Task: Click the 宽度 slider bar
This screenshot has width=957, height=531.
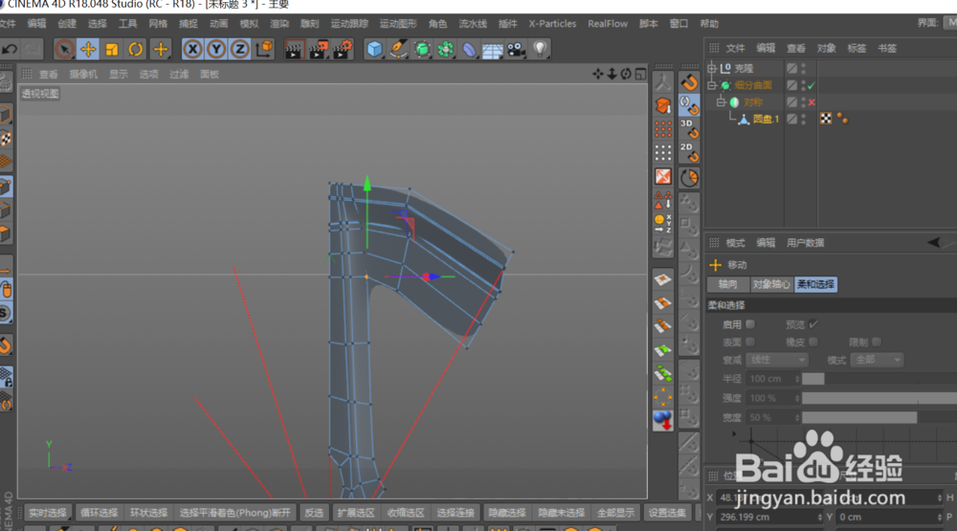Action: pos(879,417)
